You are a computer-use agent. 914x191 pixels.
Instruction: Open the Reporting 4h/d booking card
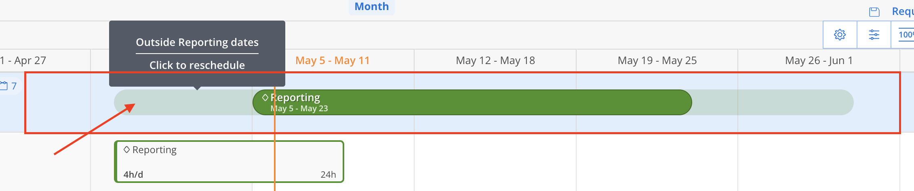229,162
